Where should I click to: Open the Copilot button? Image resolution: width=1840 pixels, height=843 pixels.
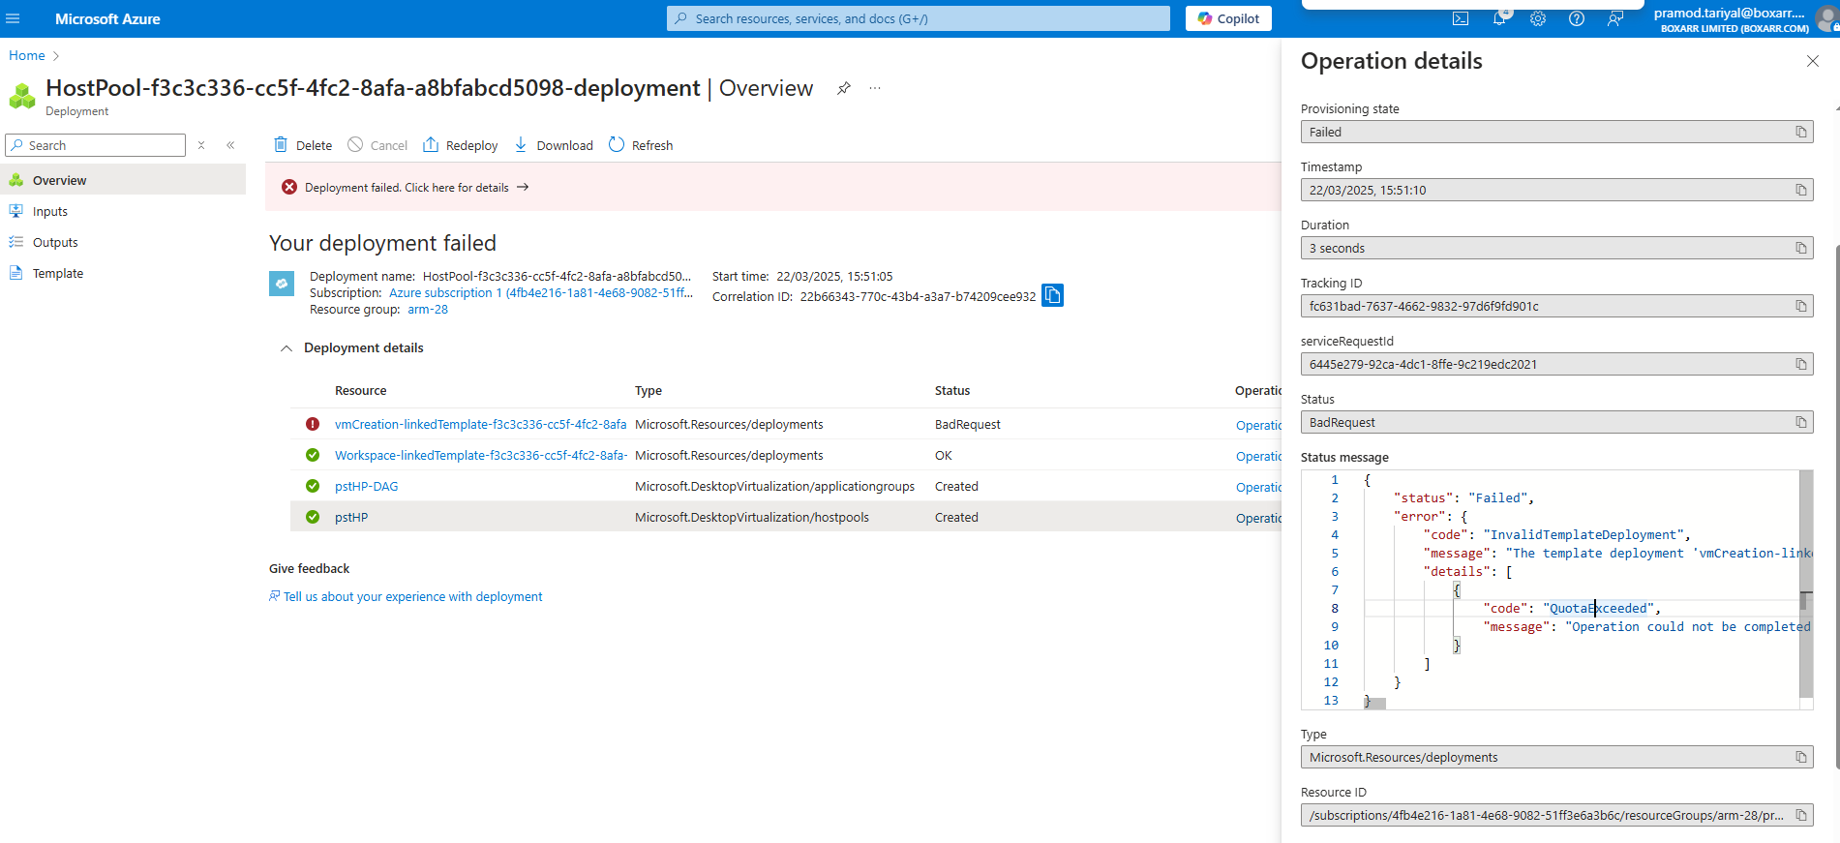[x=1228, y=18]
